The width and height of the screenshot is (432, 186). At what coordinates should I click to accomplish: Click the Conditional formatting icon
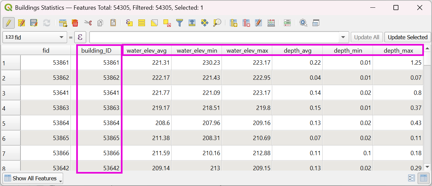click(287, 23)
